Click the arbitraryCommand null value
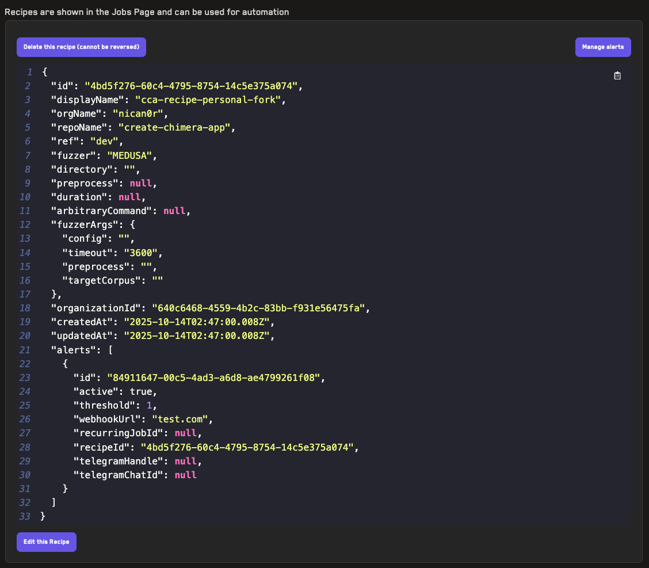The height and width of the screenshot is (568, 649). pos(174,211)
